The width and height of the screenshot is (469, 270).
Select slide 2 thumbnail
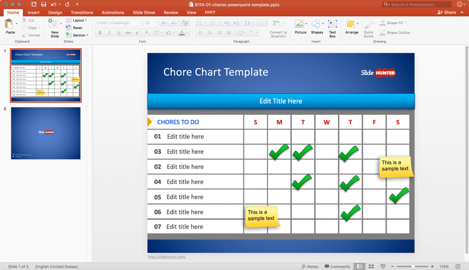point(46,133)
